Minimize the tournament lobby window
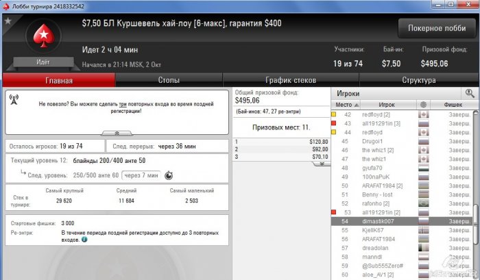 click(x=439, y=4)
